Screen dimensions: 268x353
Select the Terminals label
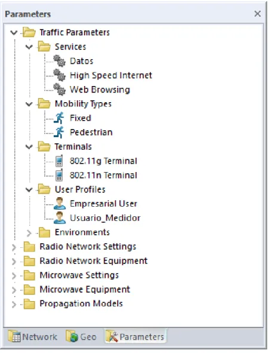pos(73,146)
